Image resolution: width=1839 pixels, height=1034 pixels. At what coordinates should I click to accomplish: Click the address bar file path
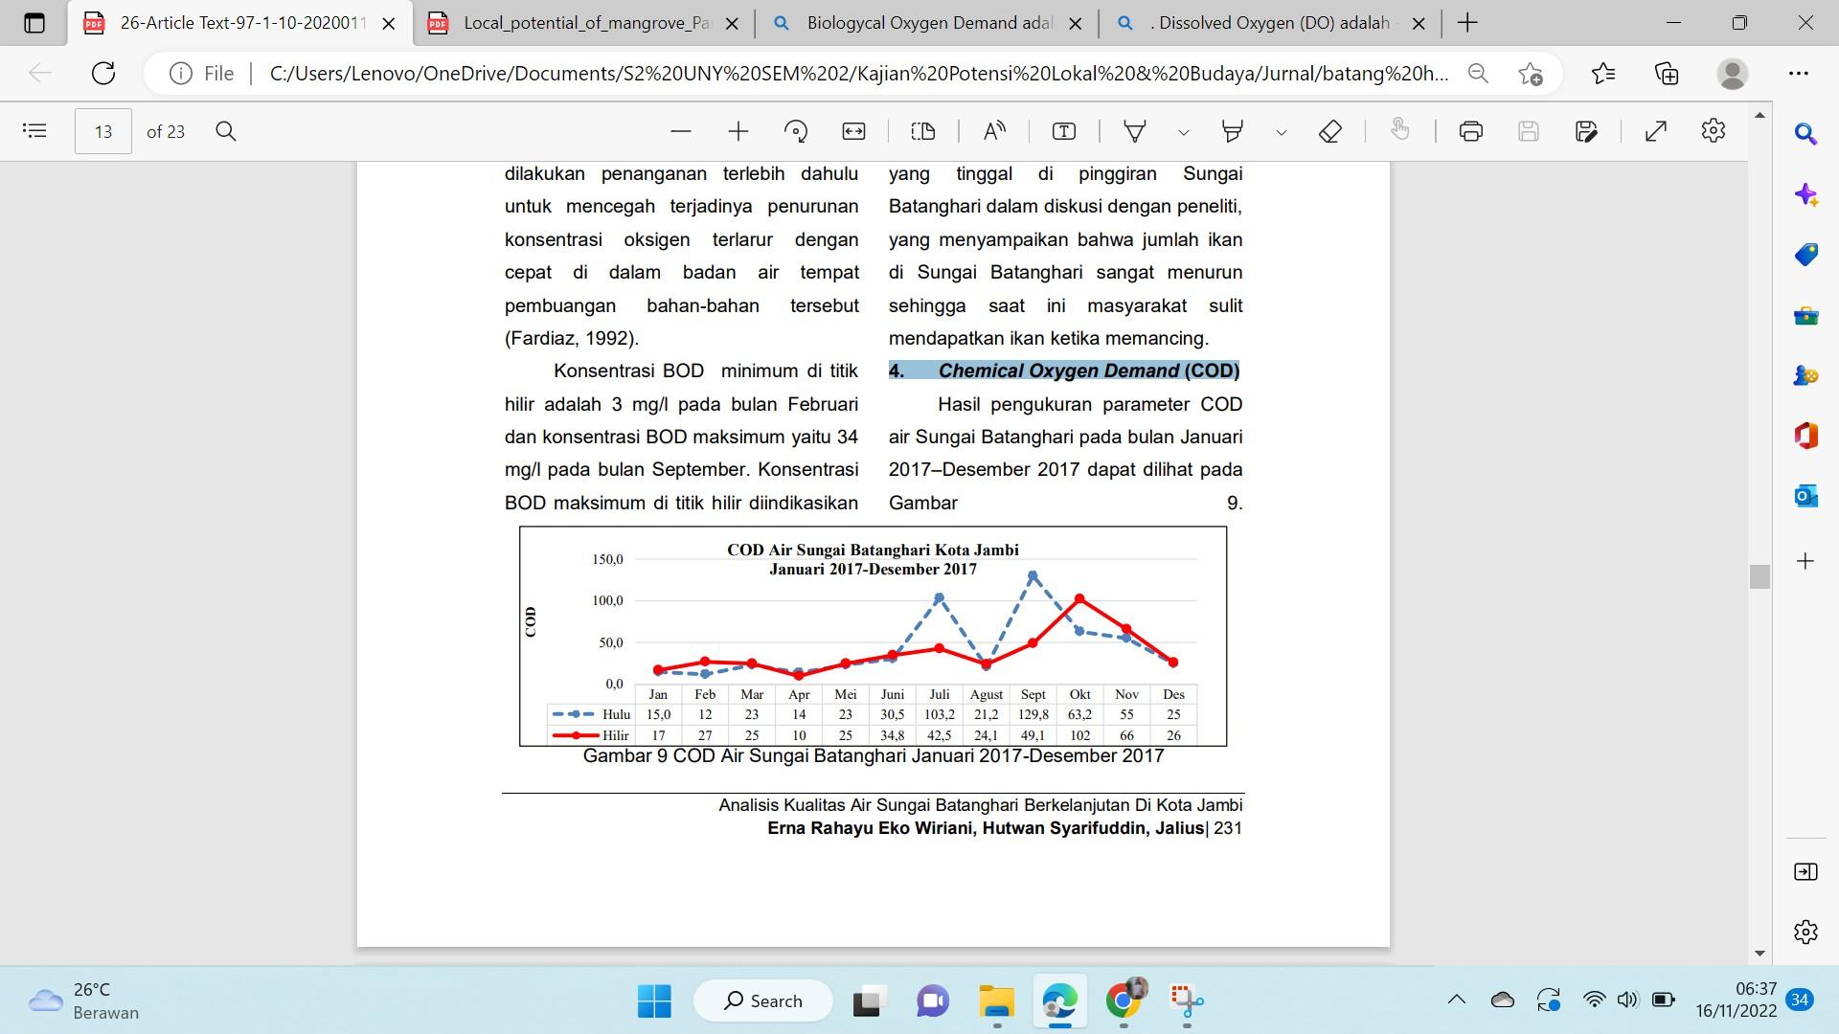click(858, 74)
